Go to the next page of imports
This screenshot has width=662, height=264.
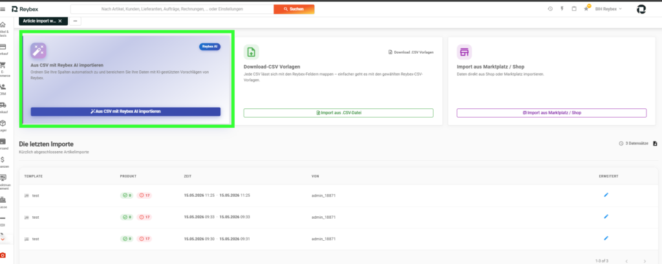[645, 261]
